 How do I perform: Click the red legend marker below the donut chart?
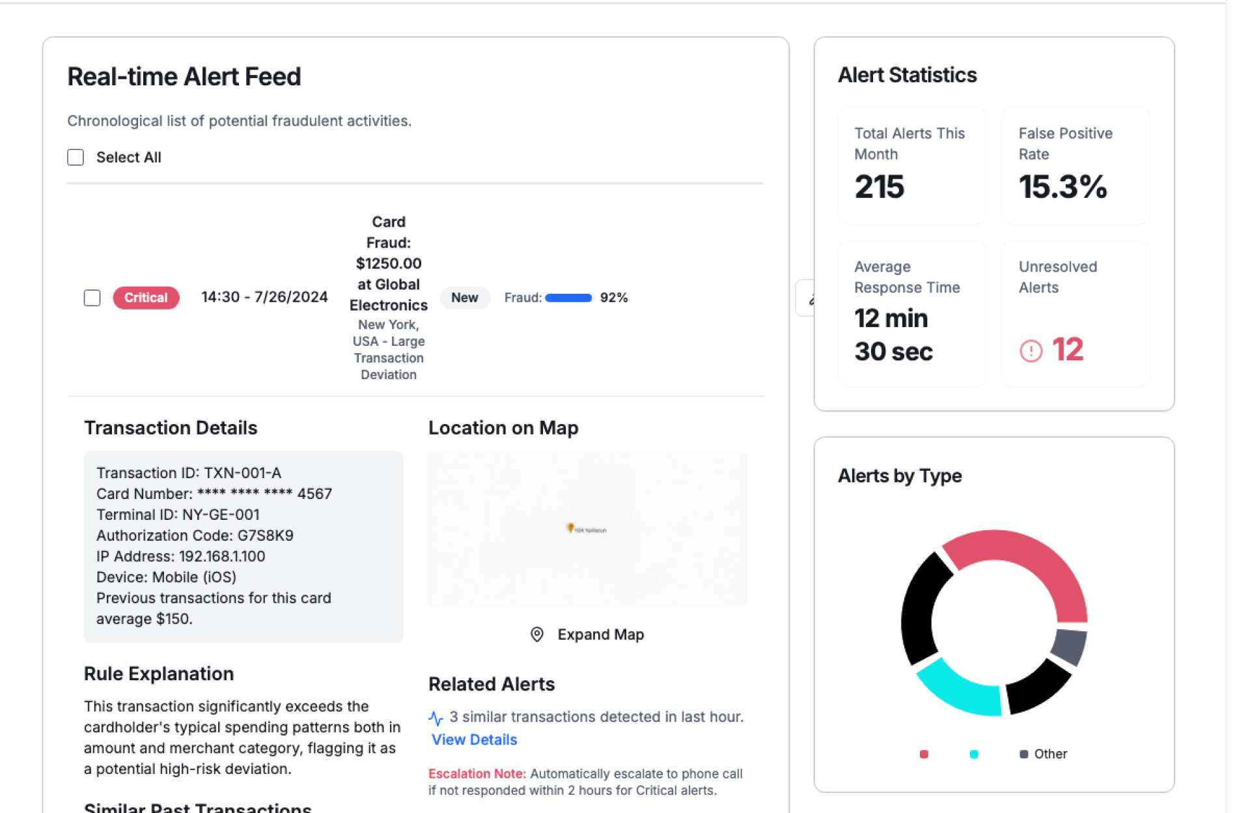point(924,754)
